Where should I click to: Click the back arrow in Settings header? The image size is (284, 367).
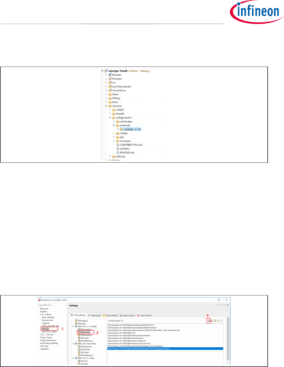coord(216,305)
